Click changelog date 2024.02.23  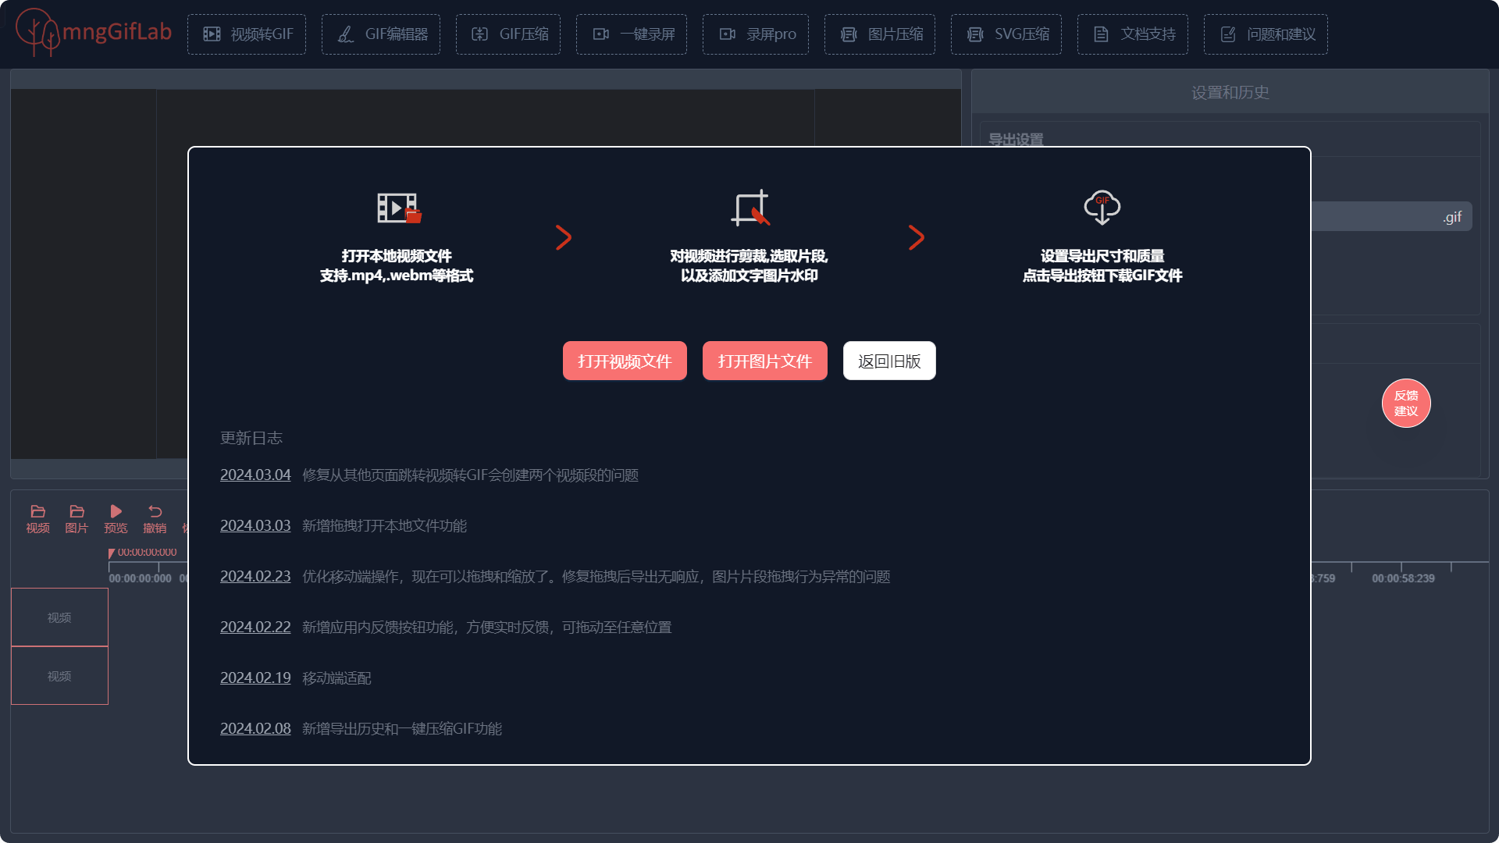pos(255,576)
